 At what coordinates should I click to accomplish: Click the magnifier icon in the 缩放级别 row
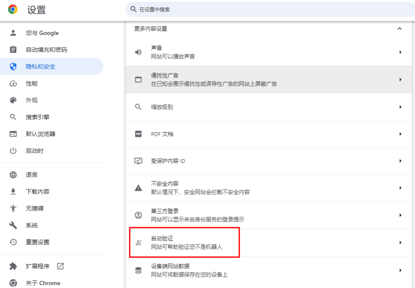click(138, 107)
